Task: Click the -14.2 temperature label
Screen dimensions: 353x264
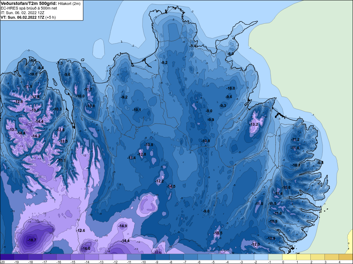Action: (x=36, y=136)
